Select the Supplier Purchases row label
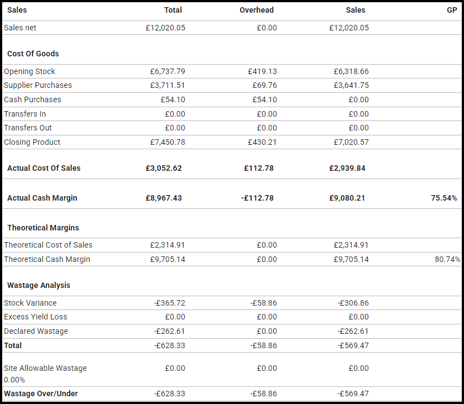The image size is (464, 404). click(x=38, y=85)
